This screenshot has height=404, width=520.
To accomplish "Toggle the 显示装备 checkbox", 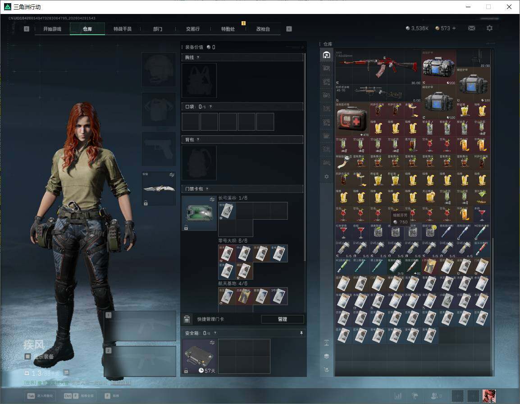I will pos(28,357).
